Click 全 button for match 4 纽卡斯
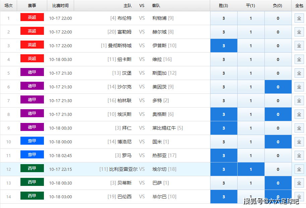The height and width of the screenshot is (208, 306). pos(299,60)
